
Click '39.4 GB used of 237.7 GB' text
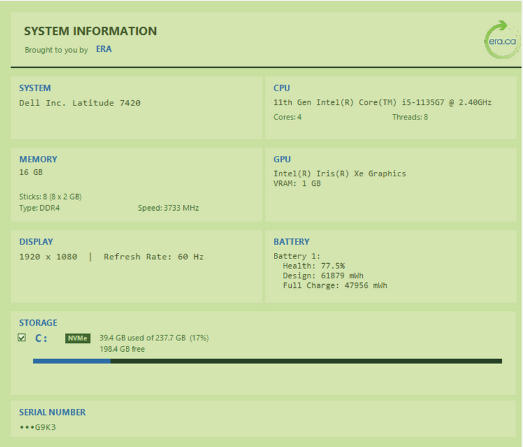coord(142,338)
